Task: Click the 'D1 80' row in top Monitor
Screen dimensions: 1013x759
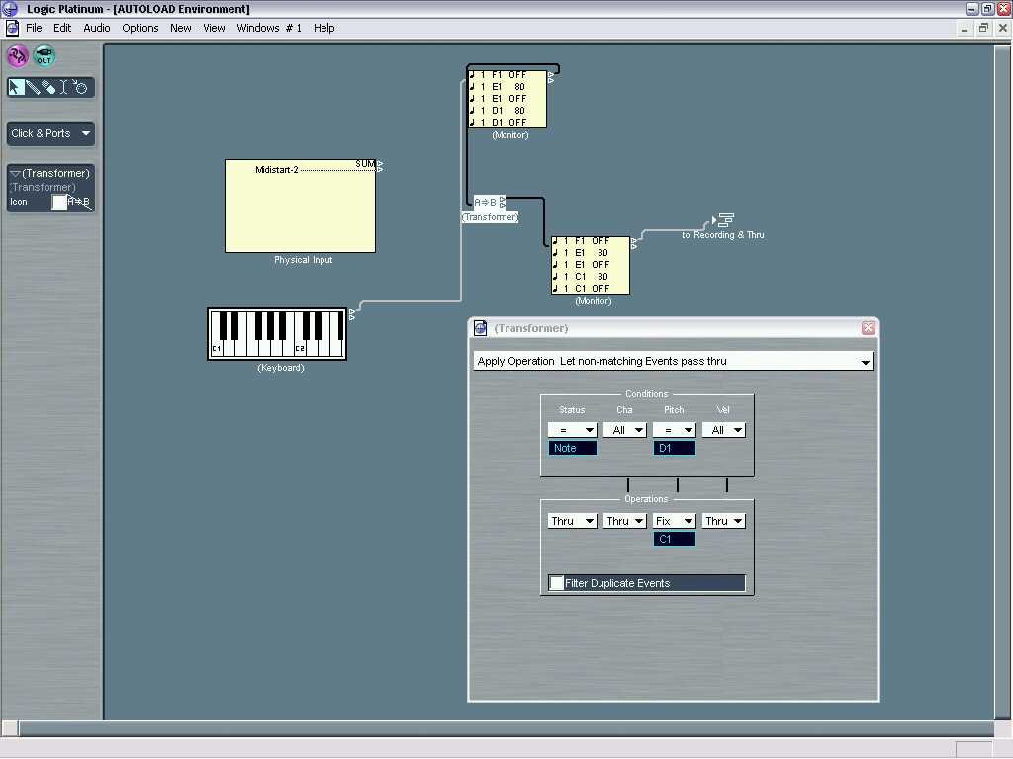Action: [507, 111]
